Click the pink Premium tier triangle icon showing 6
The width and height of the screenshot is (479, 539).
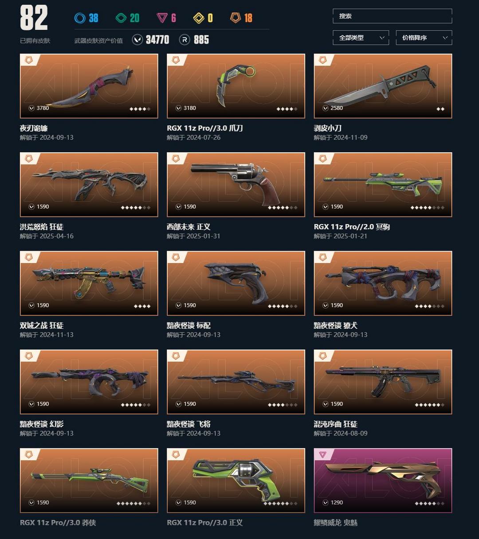click(x=162, y=18)
